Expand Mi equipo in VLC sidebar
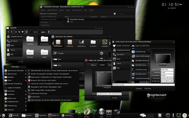The width and height of the screenshot is (189, 118). 40,22
